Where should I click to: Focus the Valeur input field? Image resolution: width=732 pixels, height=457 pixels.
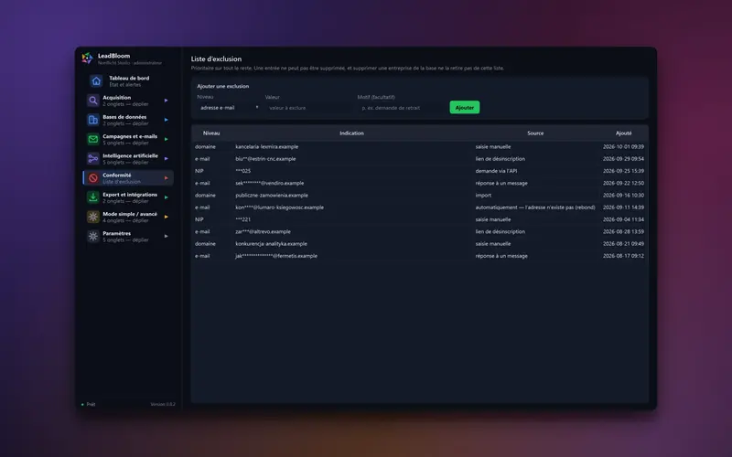[x=308, y=108]
